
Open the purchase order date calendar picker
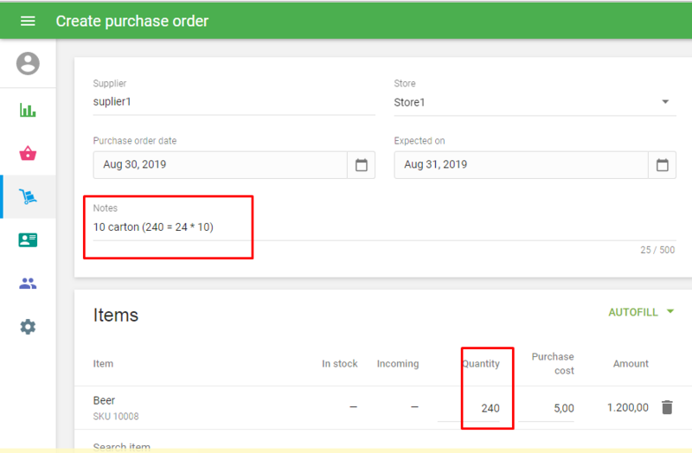(362, 165)
